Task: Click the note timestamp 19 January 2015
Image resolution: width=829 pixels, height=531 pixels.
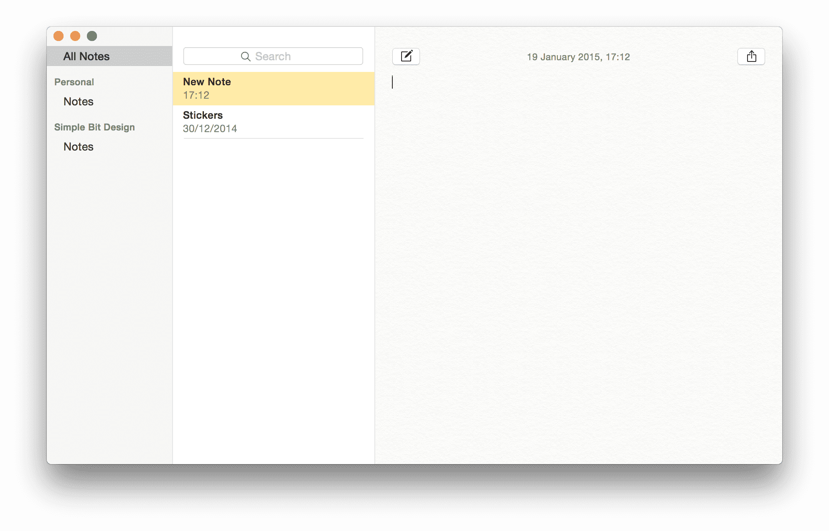Action: click(578, 57)
